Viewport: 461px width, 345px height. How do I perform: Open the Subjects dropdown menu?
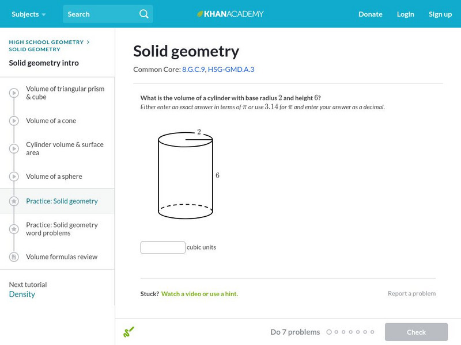28,14
